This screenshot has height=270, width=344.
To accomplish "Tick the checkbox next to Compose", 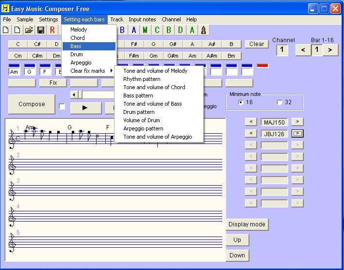I will click(62, 107).
